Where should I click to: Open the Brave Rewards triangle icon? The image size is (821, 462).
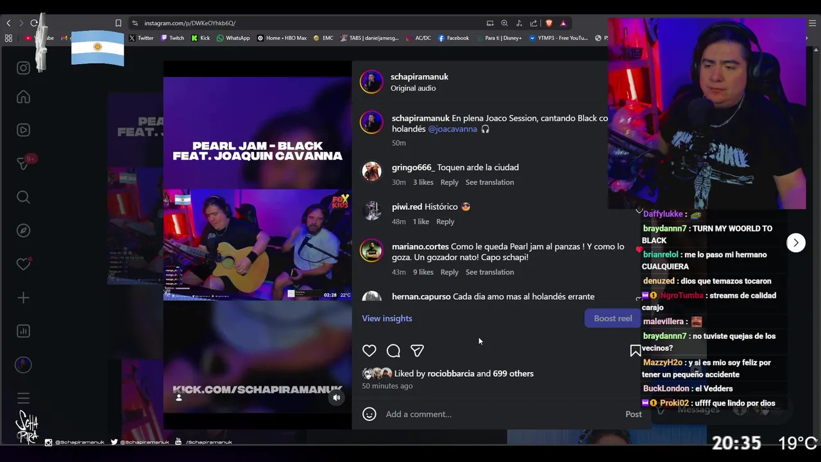click(563, 23)
